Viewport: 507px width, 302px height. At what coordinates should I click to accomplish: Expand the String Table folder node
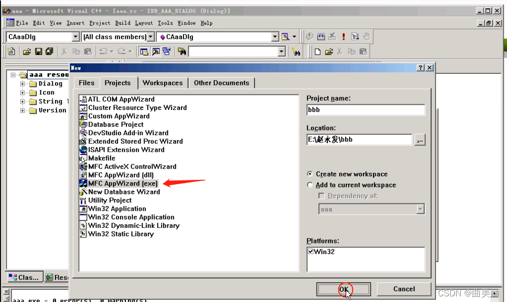coord(22,101)
